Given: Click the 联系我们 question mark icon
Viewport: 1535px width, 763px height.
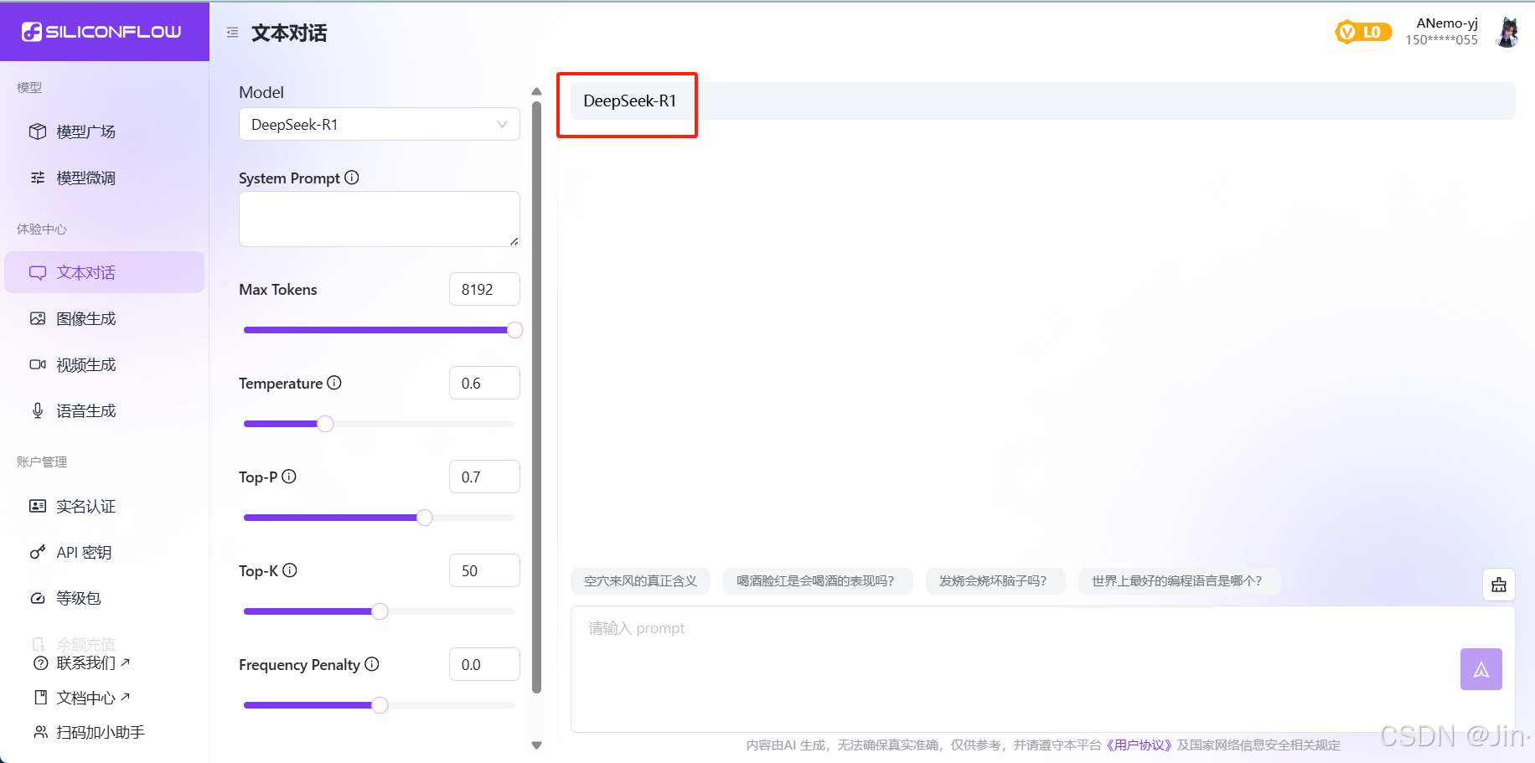Looking at the screenshot, I should coord(40,663).
